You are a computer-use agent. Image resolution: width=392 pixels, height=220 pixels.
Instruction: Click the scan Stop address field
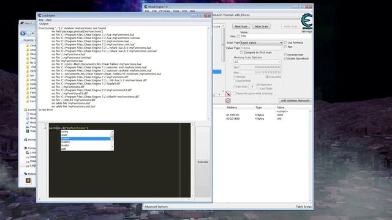click(260, 73)
